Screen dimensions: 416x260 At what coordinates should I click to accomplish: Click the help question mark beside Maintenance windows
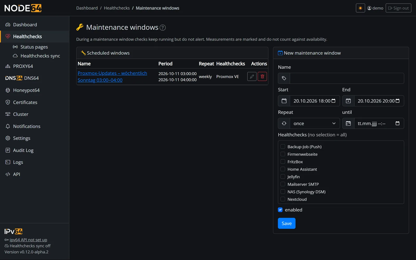(162, 28)
